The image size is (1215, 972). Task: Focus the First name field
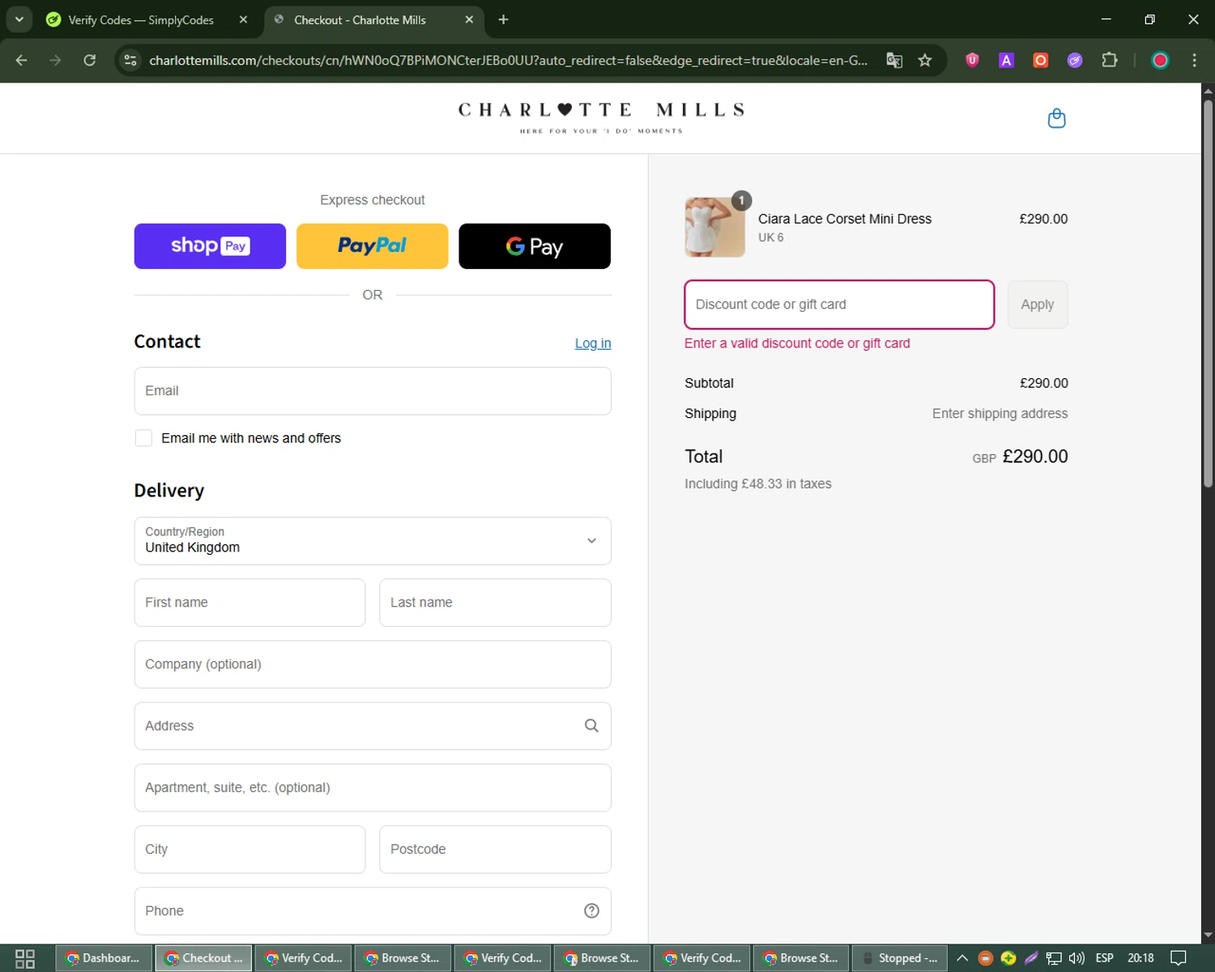(x=249, y=603)
